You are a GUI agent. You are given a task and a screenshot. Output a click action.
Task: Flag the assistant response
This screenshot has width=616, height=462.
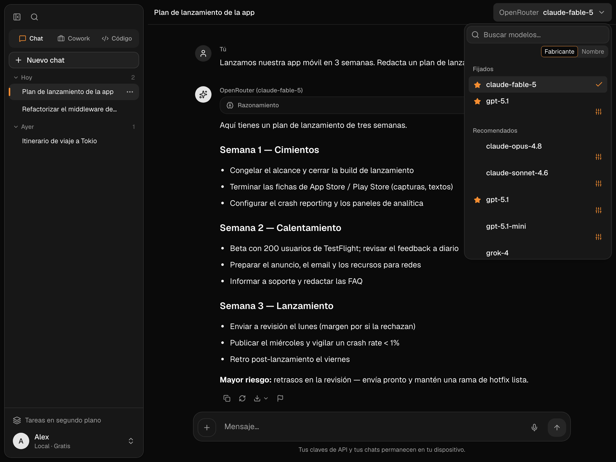click(x=280, y=398)
